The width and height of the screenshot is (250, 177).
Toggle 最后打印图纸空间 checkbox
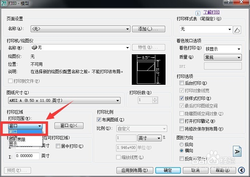click(x=182, y=105)
